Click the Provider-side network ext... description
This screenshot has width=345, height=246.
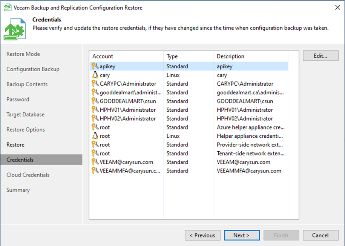coord(250,145)
